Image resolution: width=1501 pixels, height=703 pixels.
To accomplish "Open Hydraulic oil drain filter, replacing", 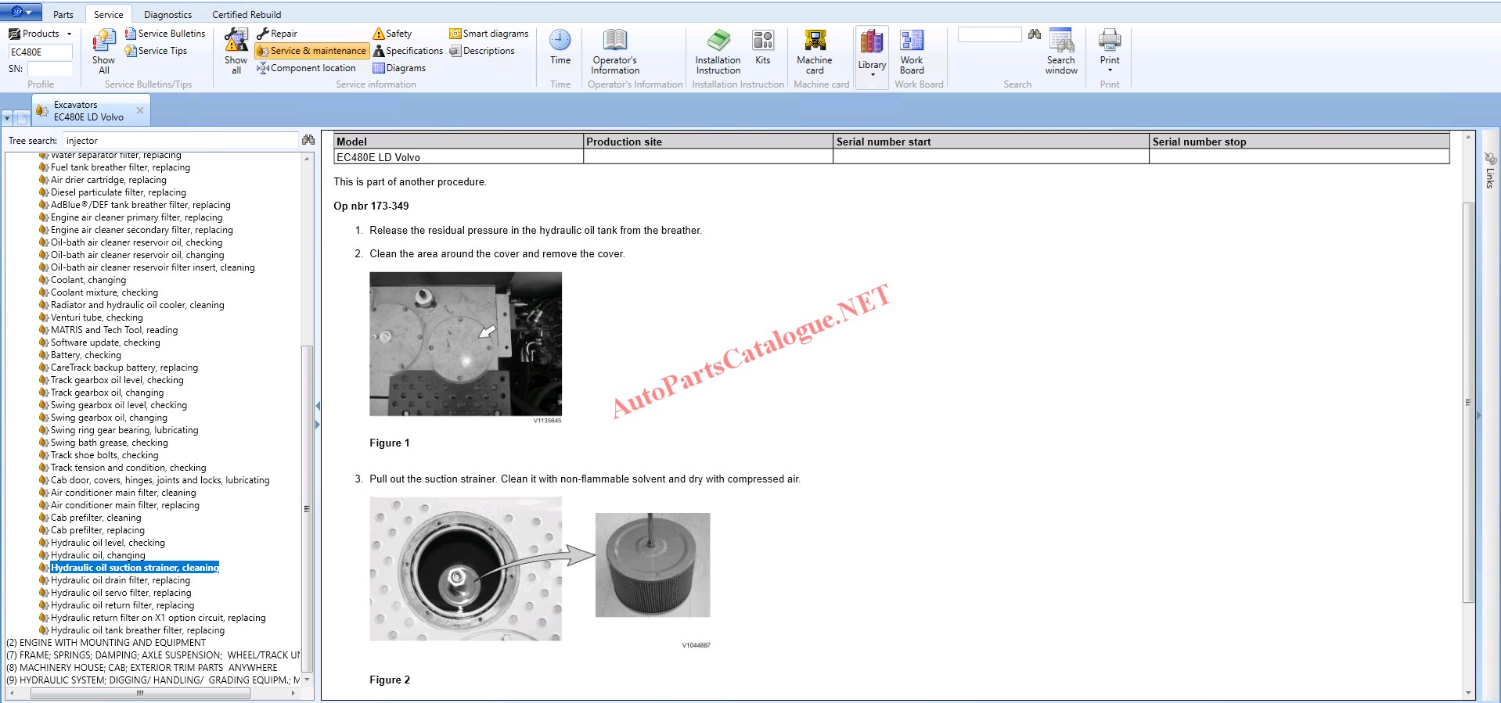I will pyautogui.click(x=120, y=580).
